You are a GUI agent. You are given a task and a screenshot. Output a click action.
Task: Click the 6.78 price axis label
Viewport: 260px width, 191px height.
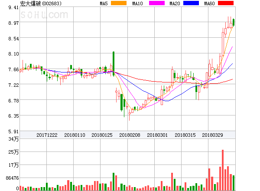[13, 101]
